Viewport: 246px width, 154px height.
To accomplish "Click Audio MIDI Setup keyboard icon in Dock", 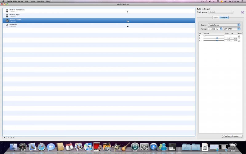I will click(172, 147).
